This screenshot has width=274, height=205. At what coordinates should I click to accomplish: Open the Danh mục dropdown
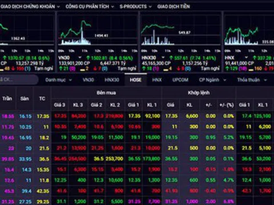[x=58, y=80]
